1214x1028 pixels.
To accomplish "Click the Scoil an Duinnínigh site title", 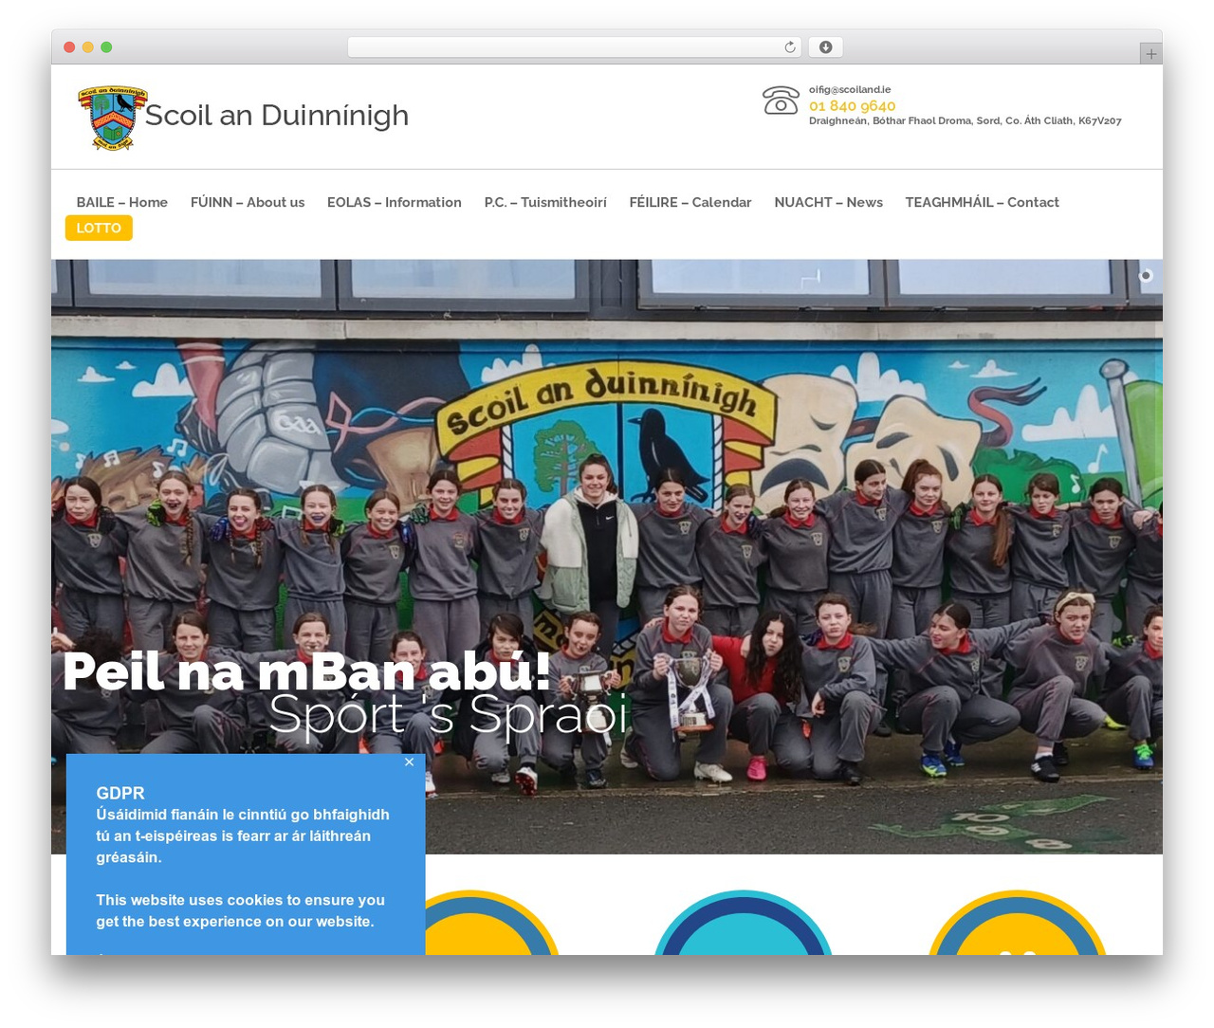I will pos(277,116).
